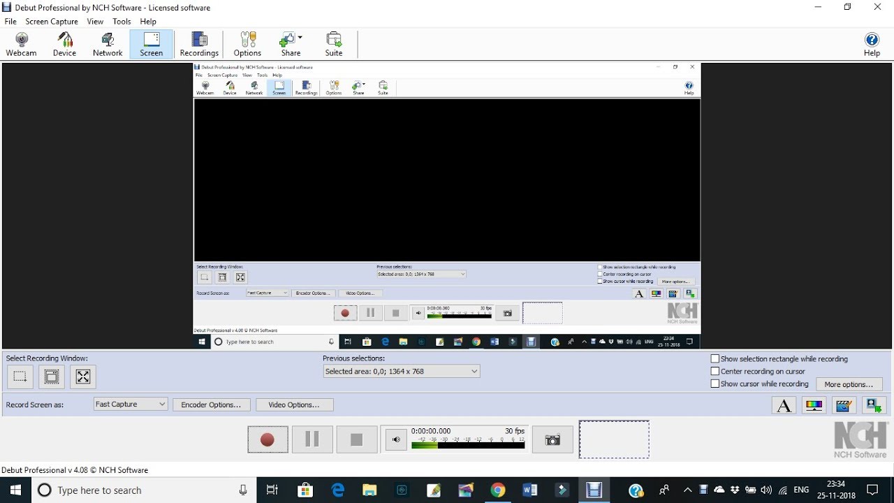Click the Encoder Options... button

coord(211,405)
